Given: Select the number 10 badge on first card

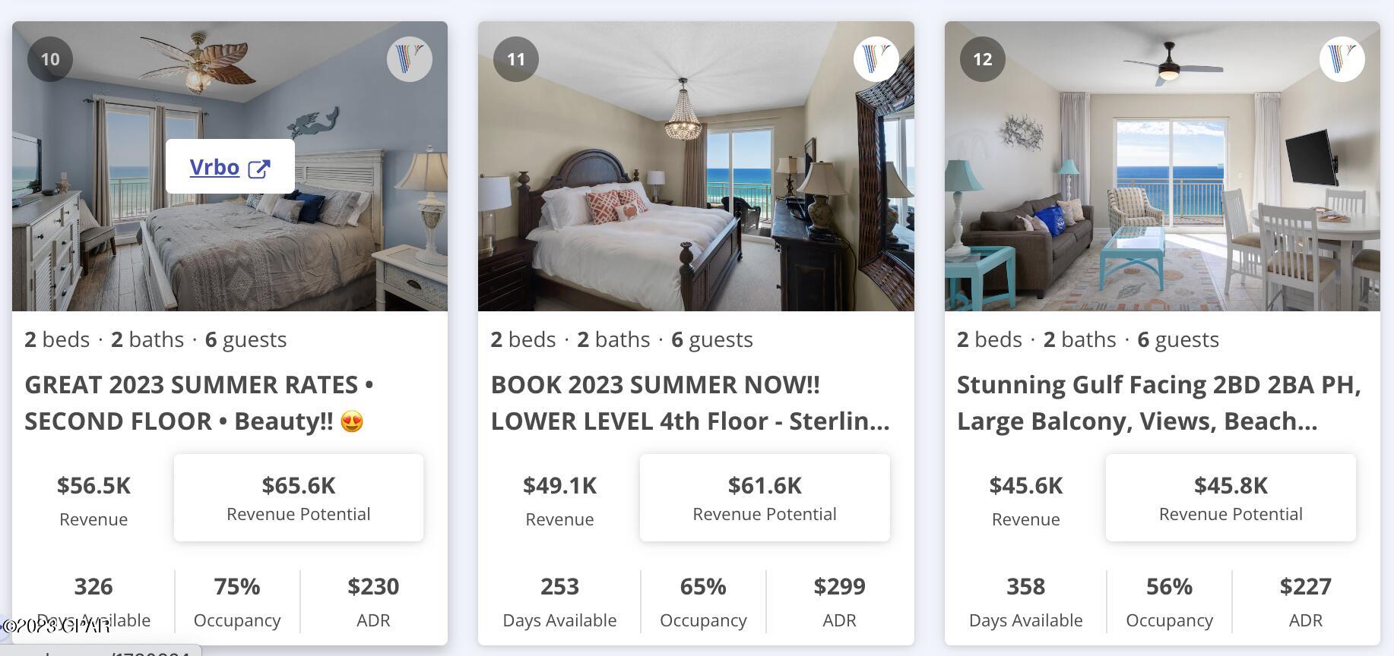Looking at the screenshot, I should coord(50,58).
